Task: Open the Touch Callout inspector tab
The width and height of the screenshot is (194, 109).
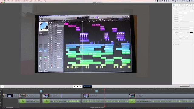Action: pyautogui.click(x=186, y=5)
